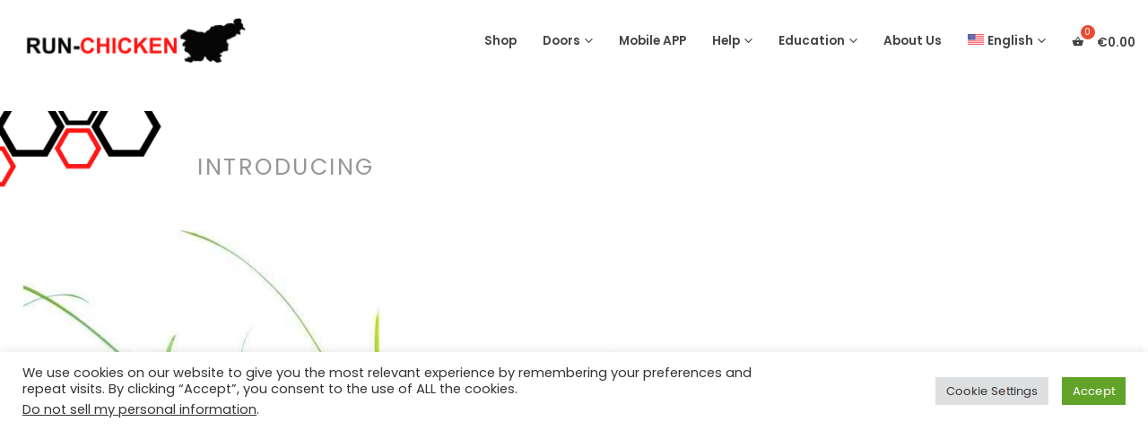
Task: Expand the Education menu chevron
Action: 853,41
